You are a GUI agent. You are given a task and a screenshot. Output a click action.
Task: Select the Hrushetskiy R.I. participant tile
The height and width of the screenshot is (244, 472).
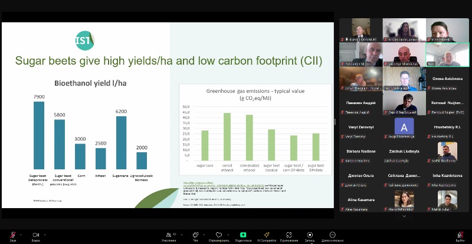click(x=447, y=128)
